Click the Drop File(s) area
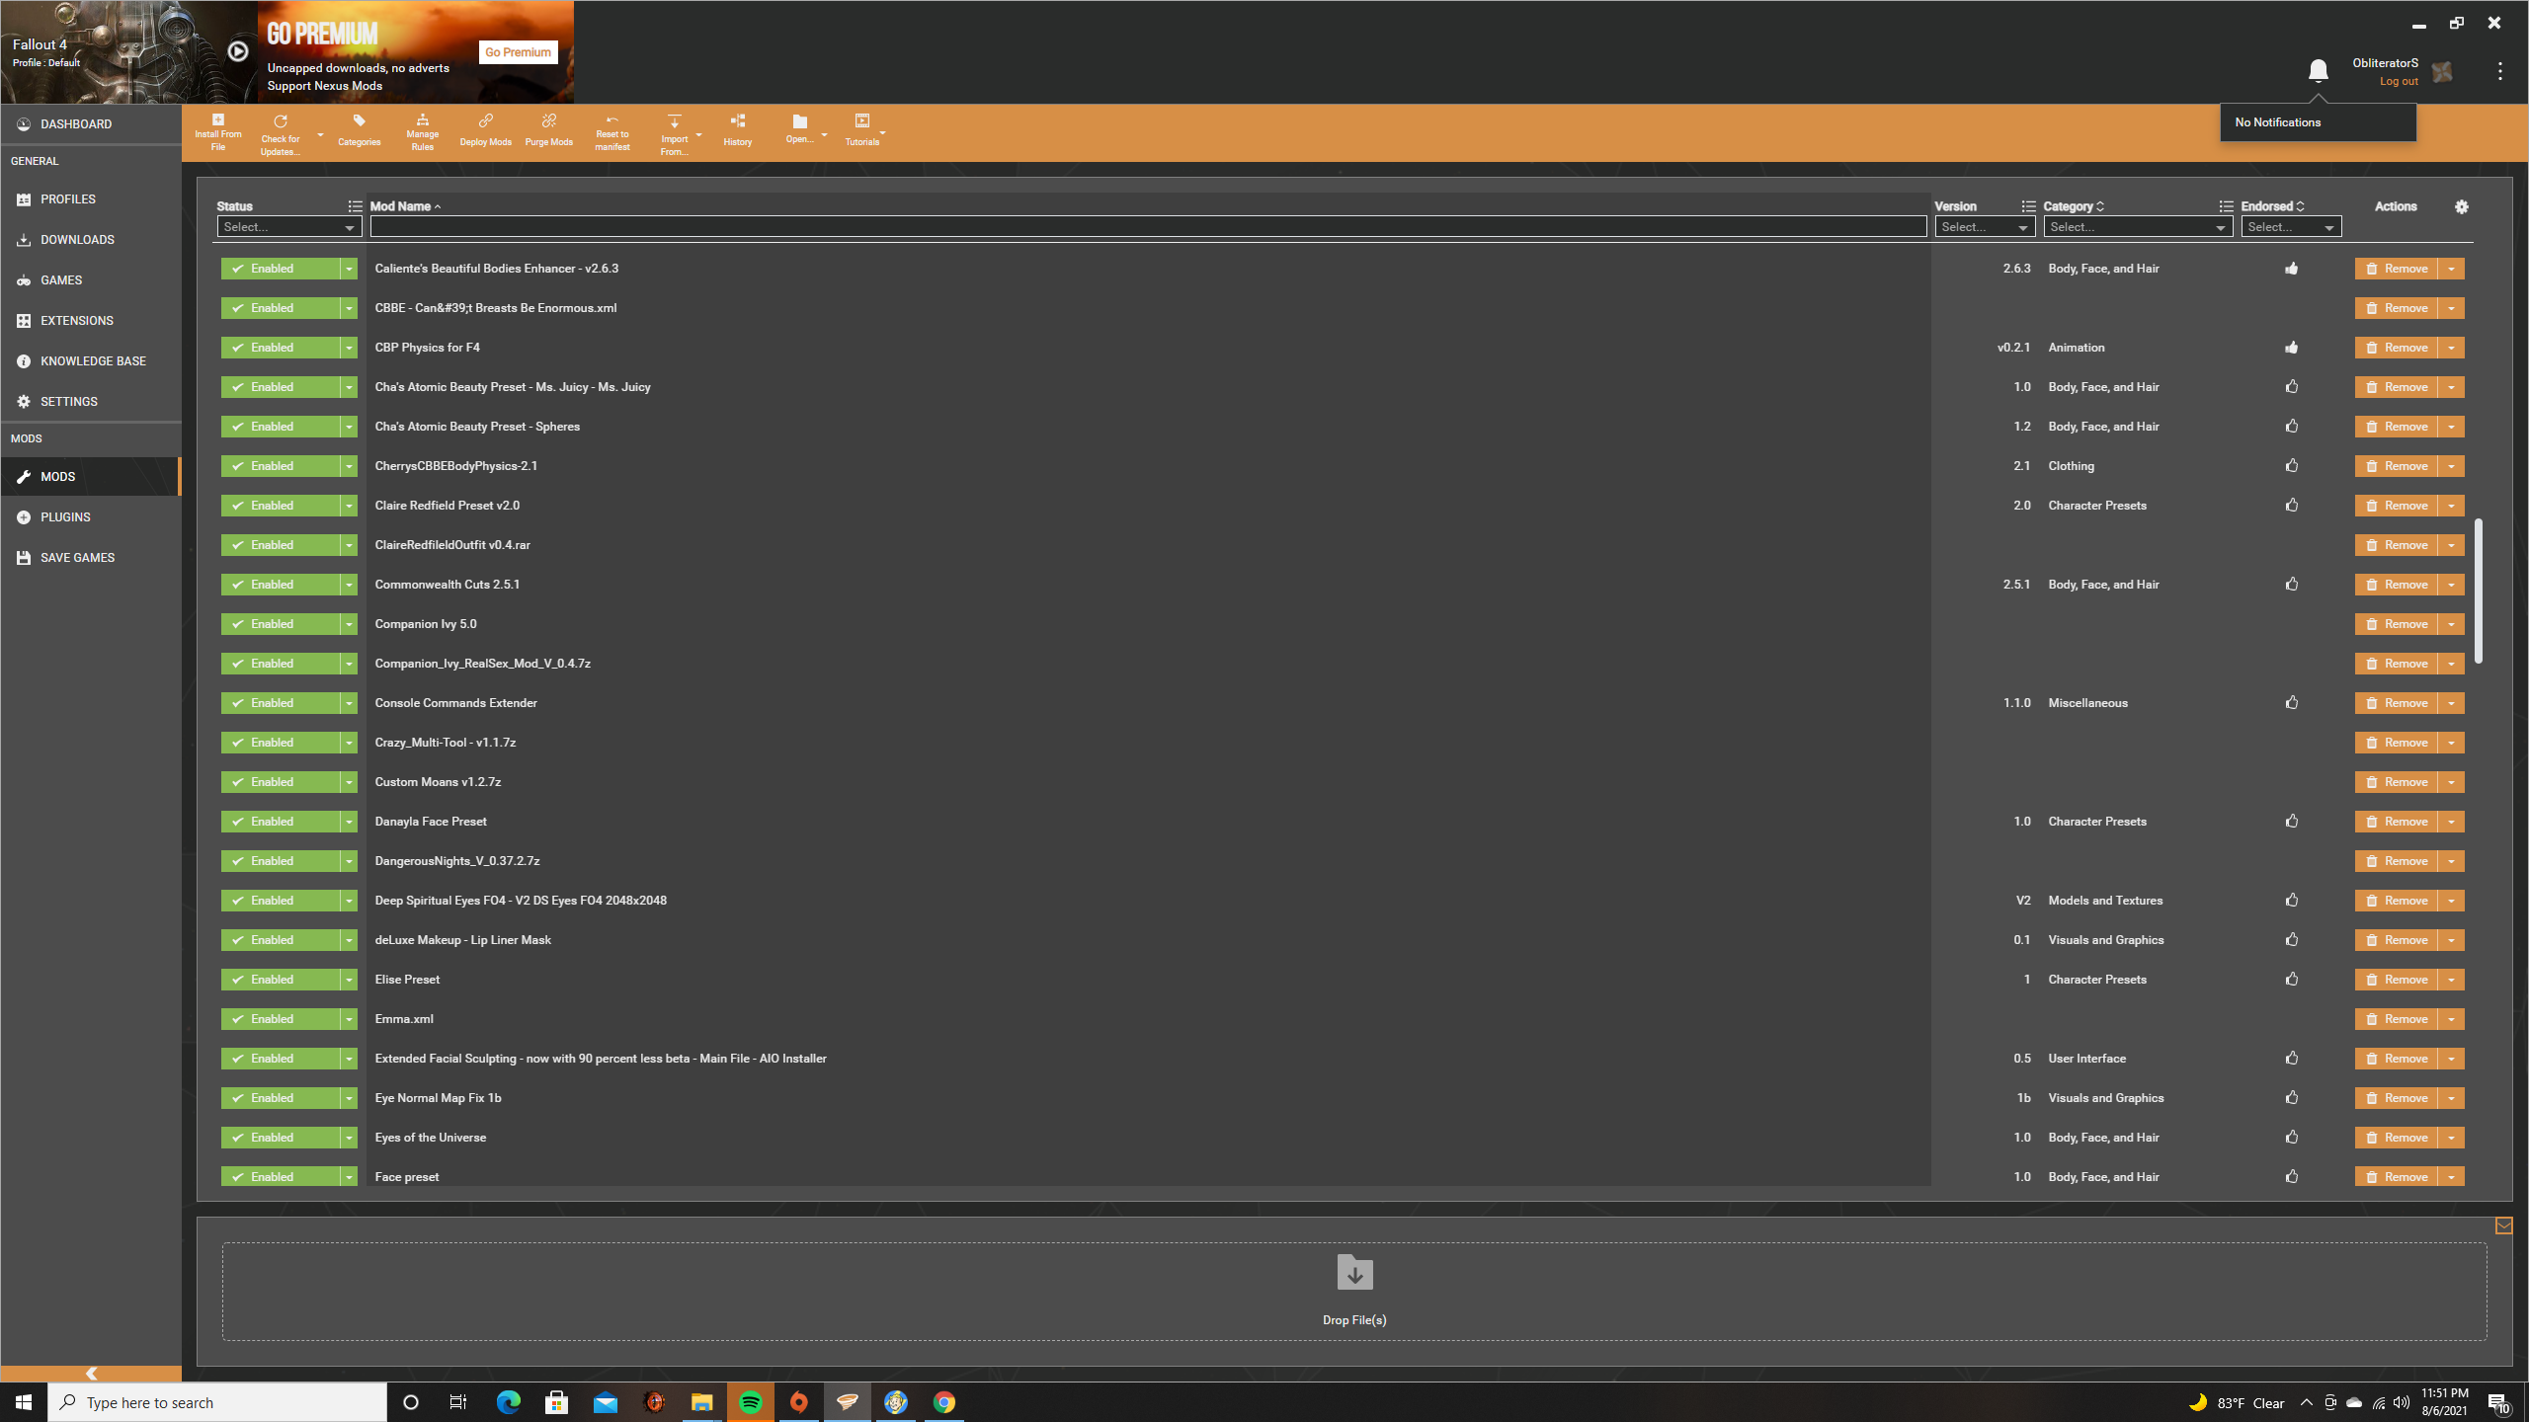The width and height of the screenshot is (2529, 1422). click(1354, 1292)
